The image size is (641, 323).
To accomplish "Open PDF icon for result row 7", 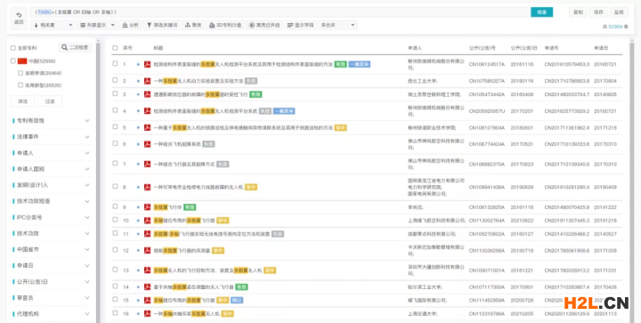I will (x=148, y=164).
